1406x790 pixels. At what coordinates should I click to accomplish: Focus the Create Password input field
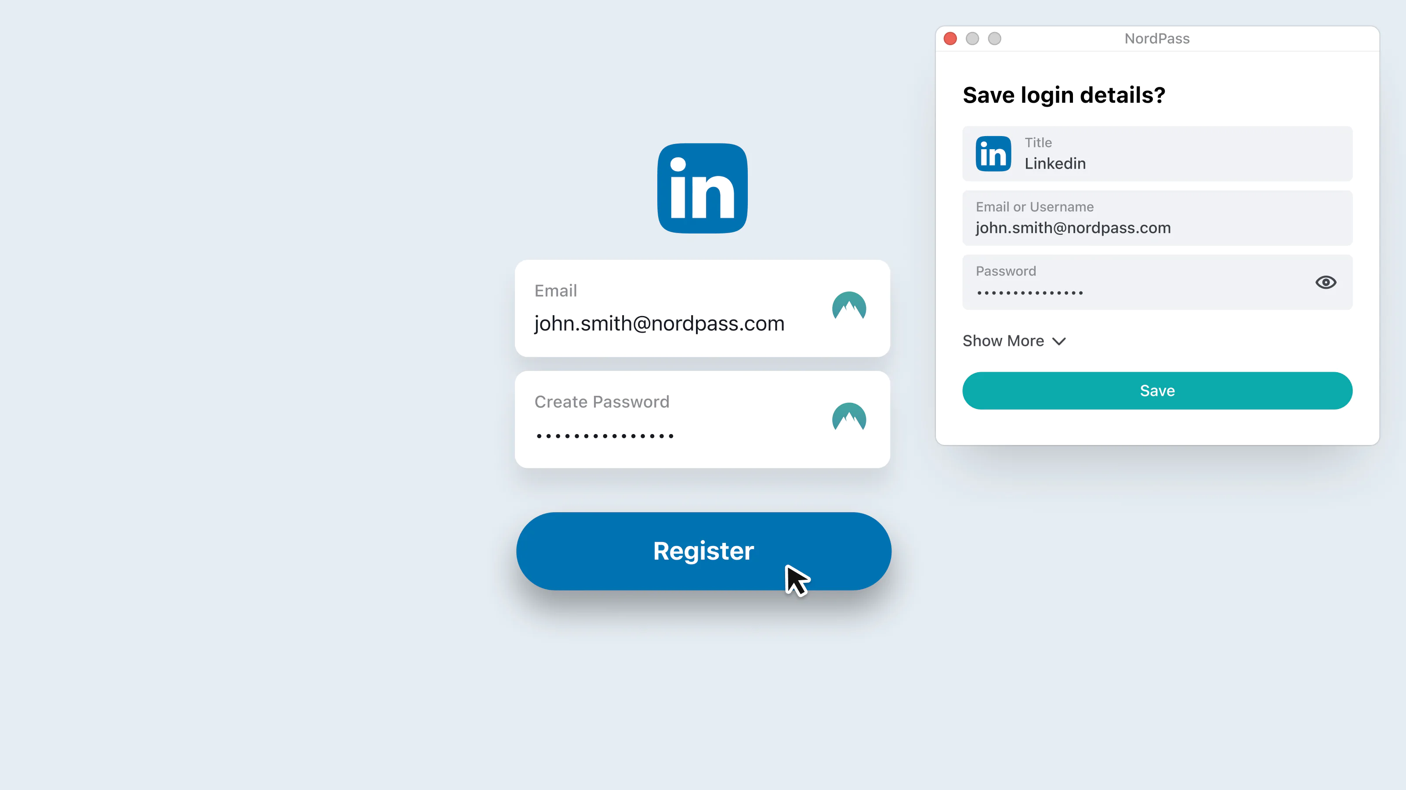703,419
